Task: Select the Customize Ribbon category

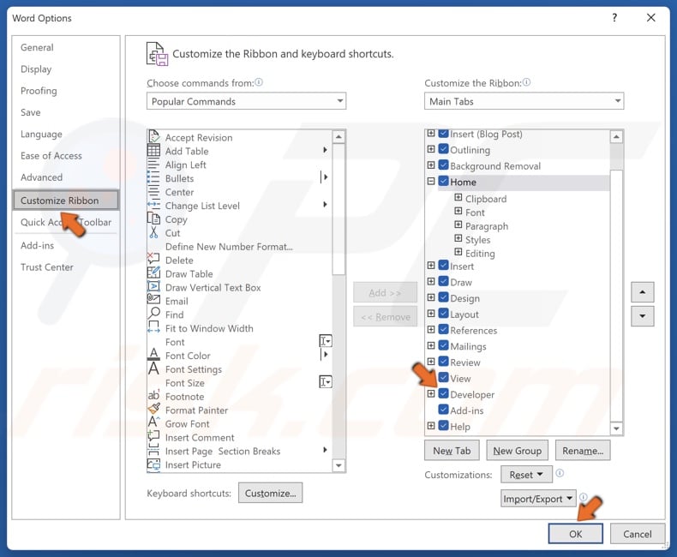Action: (66, 201)
